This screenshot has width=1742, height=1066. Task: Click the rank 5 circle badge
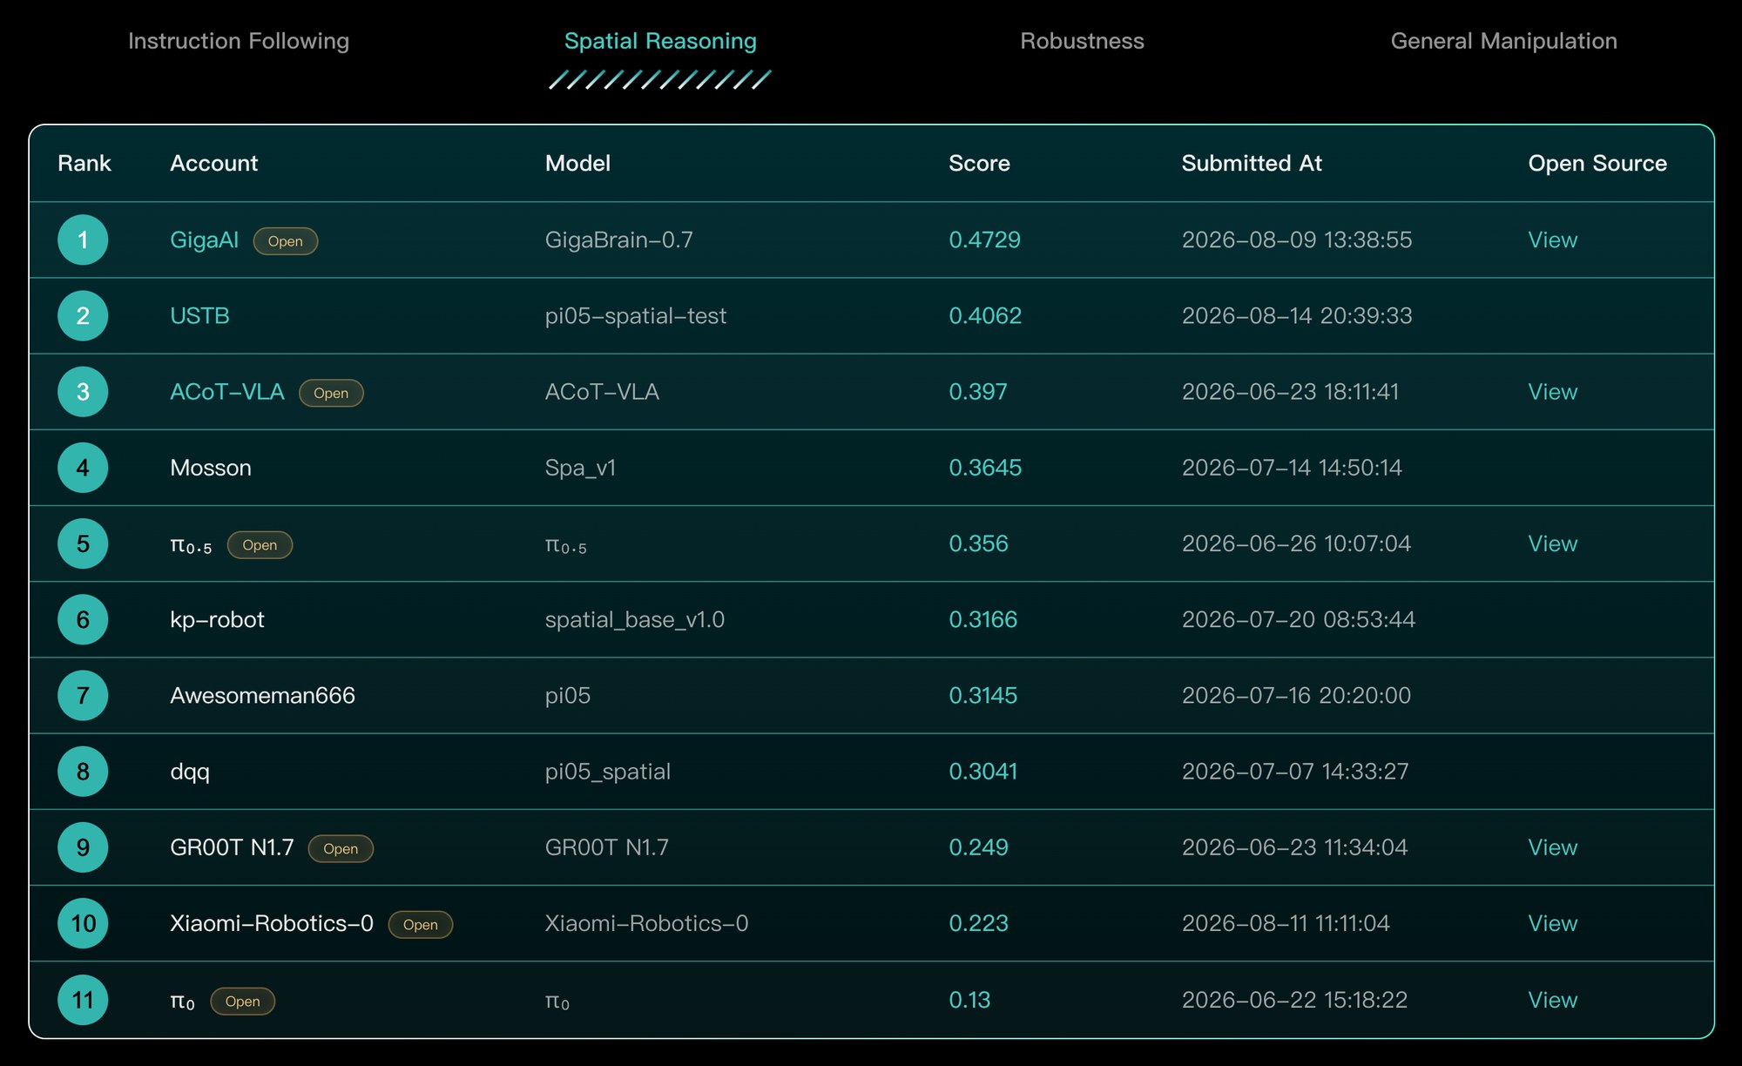pyautogui.click(x=83, y=543)
